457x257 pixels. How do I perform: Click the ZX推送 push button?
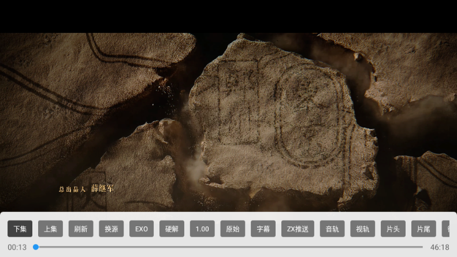(x=298, y=229)
